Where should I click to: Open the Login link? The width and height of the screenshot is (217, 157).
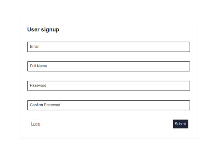pyautogui.click(x=36, y=124)
